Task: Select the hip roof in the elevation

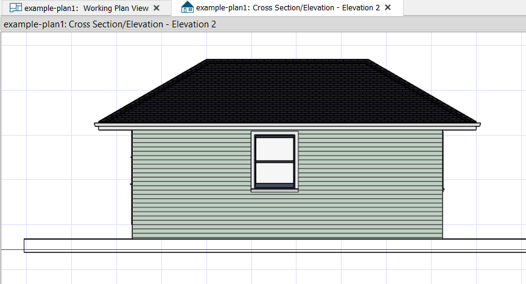Action: pos(287,91)
